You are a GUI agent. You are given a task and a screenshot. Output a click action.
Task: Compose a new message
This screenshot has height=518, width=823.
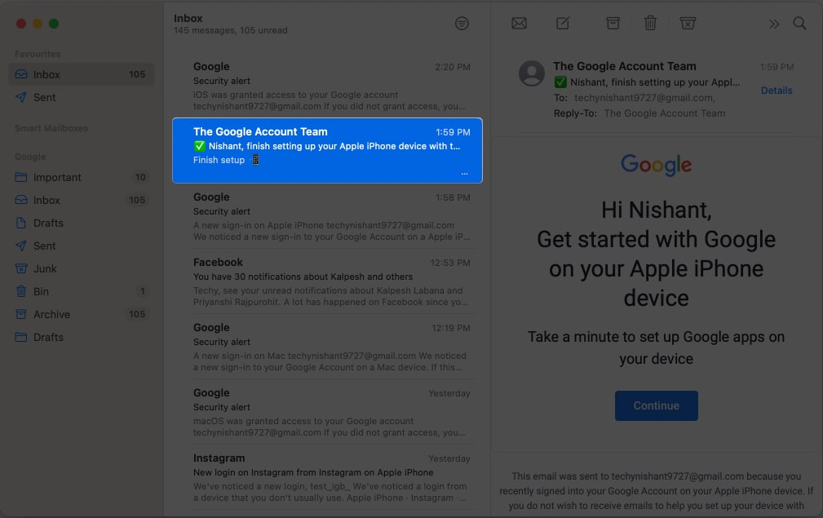[563, 23]
